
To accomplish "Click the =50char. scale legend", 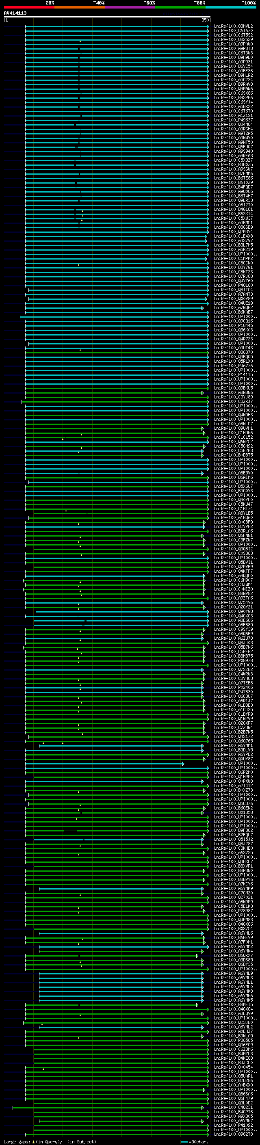I will point(195,1141).
